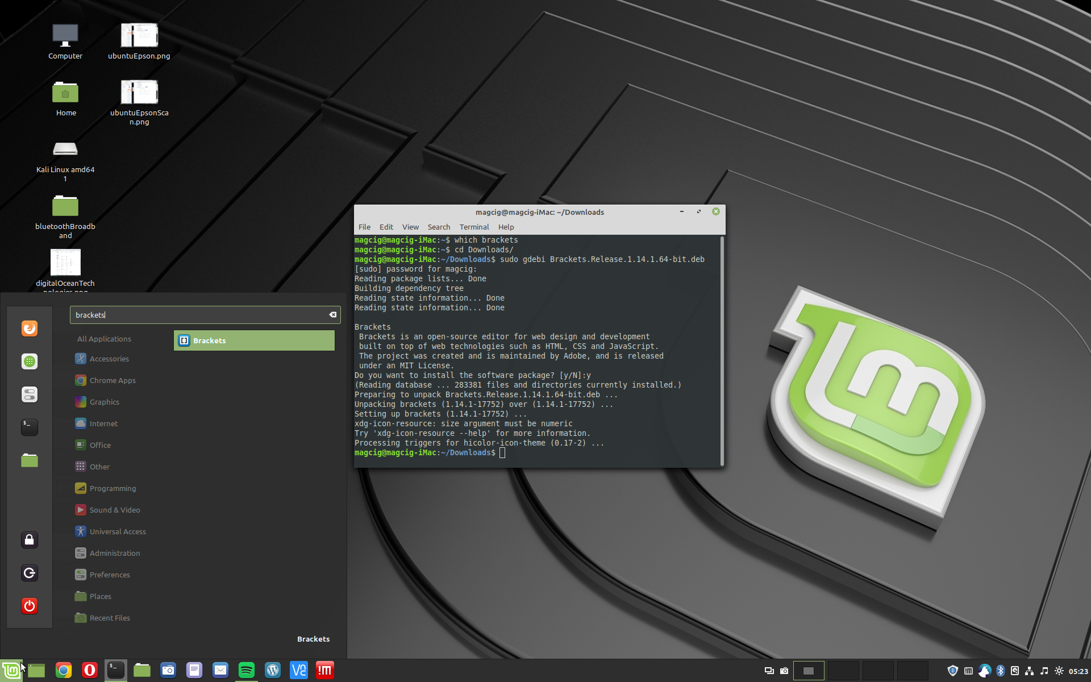
Task: Open the goat-shaped tray applet icon
Action: 985,671
